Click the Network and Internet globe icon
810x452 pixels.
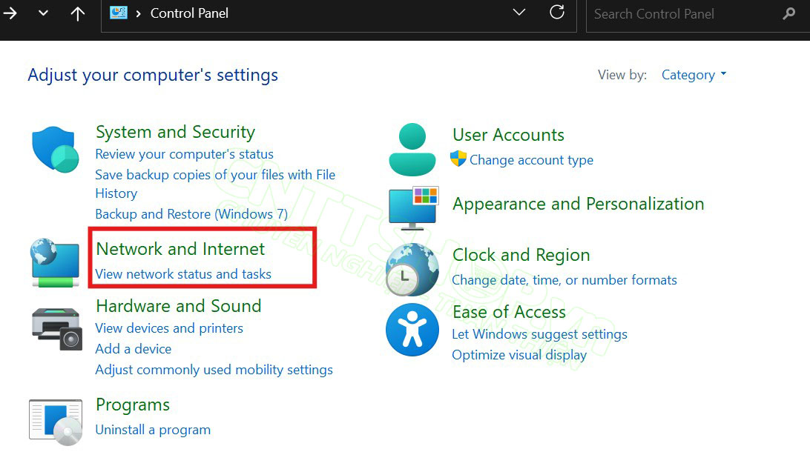coord(56,263)
